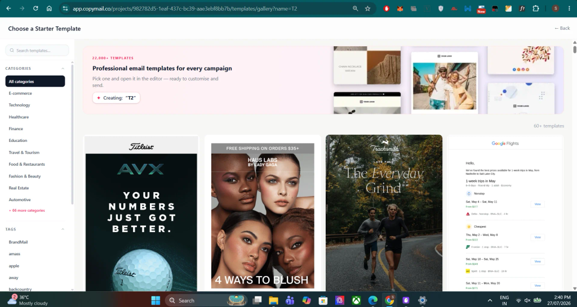Image resolution: width=577 pixels, height=307 pixels.
Task: Go back using the browser back arrow
Action: point(8,8)
